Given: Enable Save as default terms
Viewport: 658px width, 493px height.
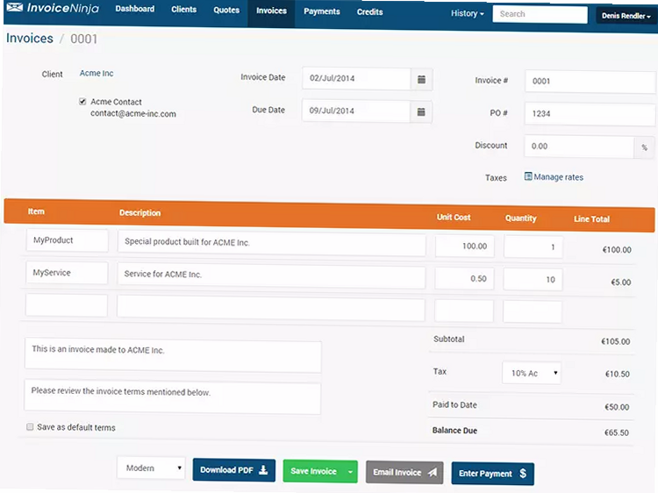Looking at the screenshot, I should coord(30,426).
